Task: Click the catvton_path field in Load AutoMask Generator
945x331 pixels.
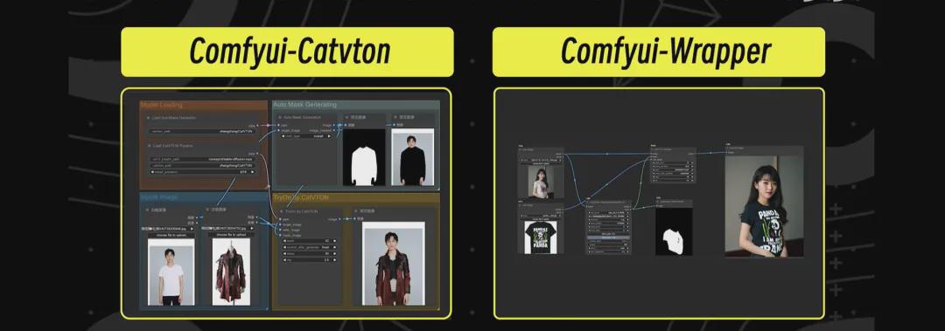Action: (201, 131)
